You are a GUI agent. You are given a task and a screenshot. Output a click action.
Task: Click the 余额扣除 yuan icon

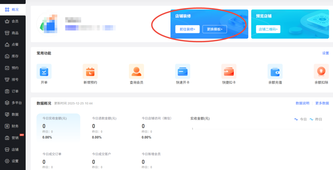pyautogui.click(x=321, y=71)
